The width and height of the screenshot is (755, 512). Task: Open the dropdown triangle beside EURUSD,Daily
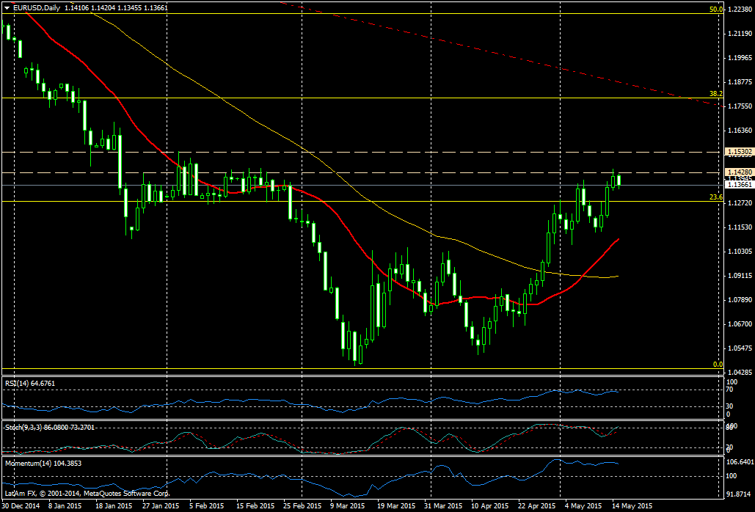pos(7,8)
